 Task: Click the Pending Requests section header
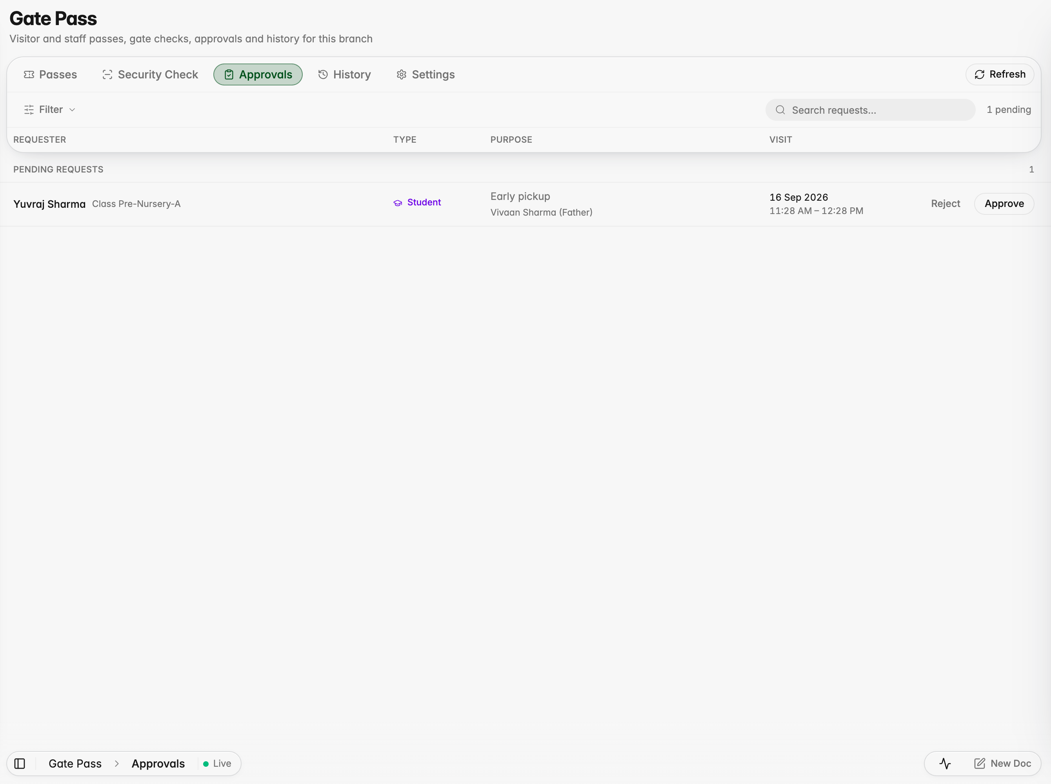coord(58,169)
